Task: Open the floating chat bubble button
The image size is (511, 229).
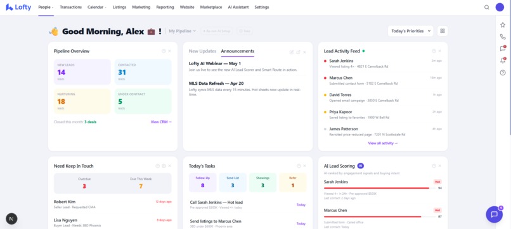Action: [495, 214]
